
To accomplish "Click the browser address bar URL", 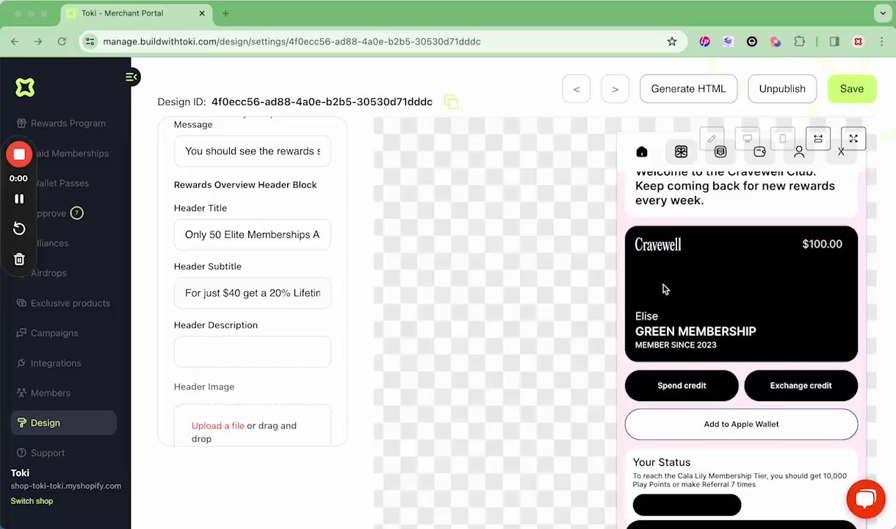I will click(292, 42).
